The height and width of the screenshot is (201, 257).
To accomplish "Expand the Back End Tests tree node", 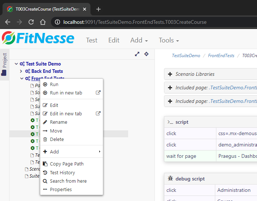I will (x=21, y=71).
